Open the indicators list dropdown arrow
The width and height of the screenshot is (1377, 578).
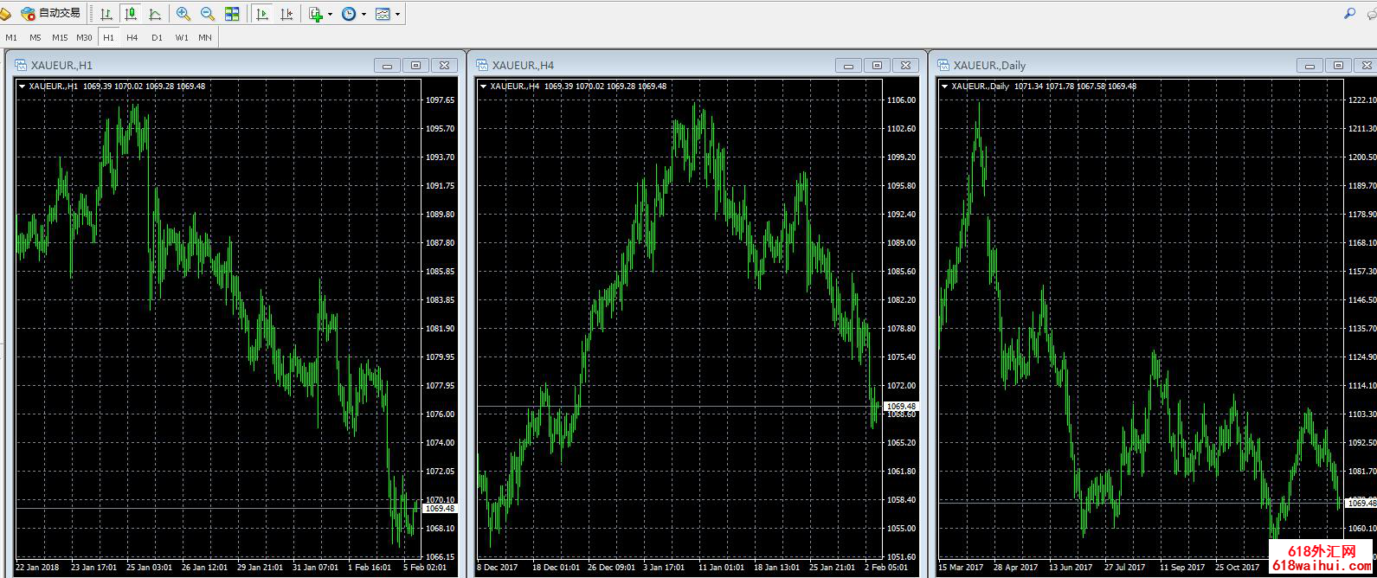(330, 15)
